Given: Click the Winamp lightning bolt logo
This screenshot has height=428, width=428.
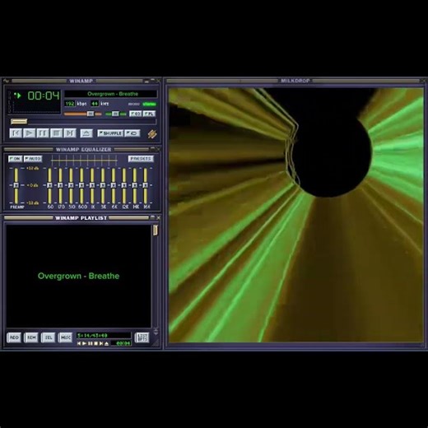Looking at the screenshot, I should pos(152,134).
